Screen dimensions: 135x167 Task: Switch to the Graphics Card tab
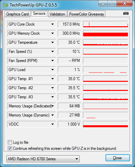(17, 14)
